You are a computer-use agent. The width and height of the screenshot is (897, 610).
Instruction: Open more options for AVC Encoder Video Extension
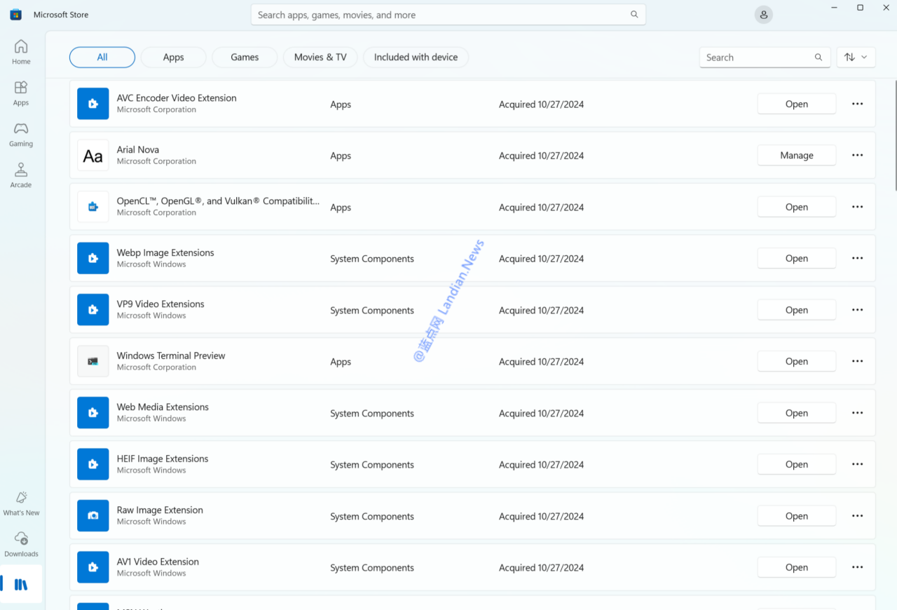pyautogui.click(x=857, y=104)
